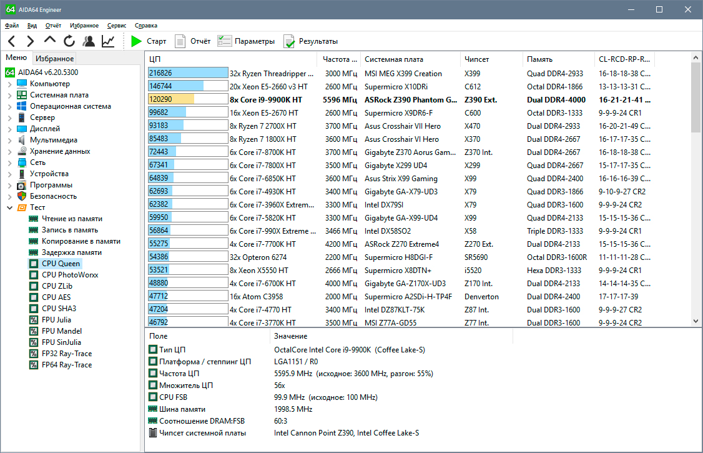Select the 216826 Ryzen Threadripper result bar
The height and width of the screenshot is (453, 703).
pyautogui.click(x=188, y=73)
